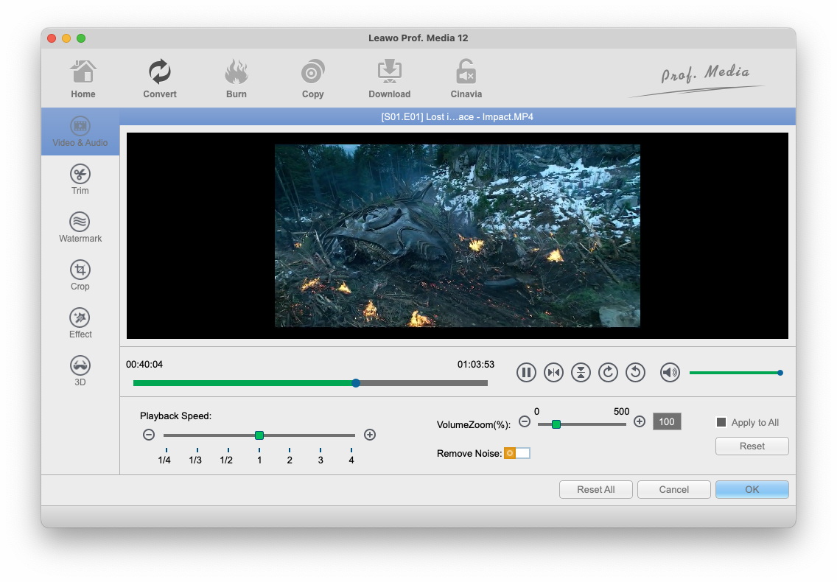Toggle the Remove Noise switch
The width and height of the screenshot is (837, 582).
[x=516, y=453]
